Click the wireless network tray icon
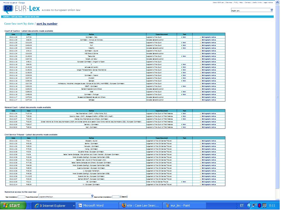This screenshot has width=295, height=221. click(254, 205)
